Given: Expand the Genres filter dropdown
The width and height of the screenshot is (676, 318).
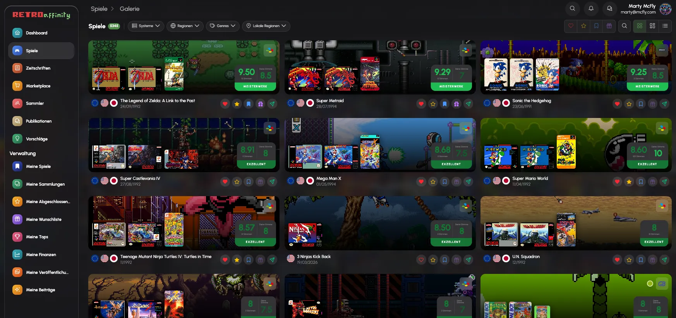Looking at the screenshot, I should (x=223, y=26).
